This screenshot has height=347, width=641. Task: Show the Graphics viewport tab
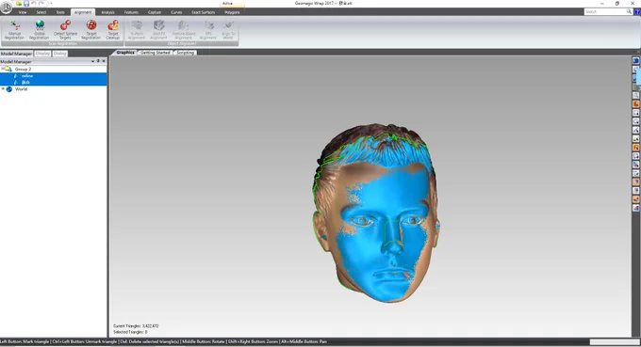(125, 53)
